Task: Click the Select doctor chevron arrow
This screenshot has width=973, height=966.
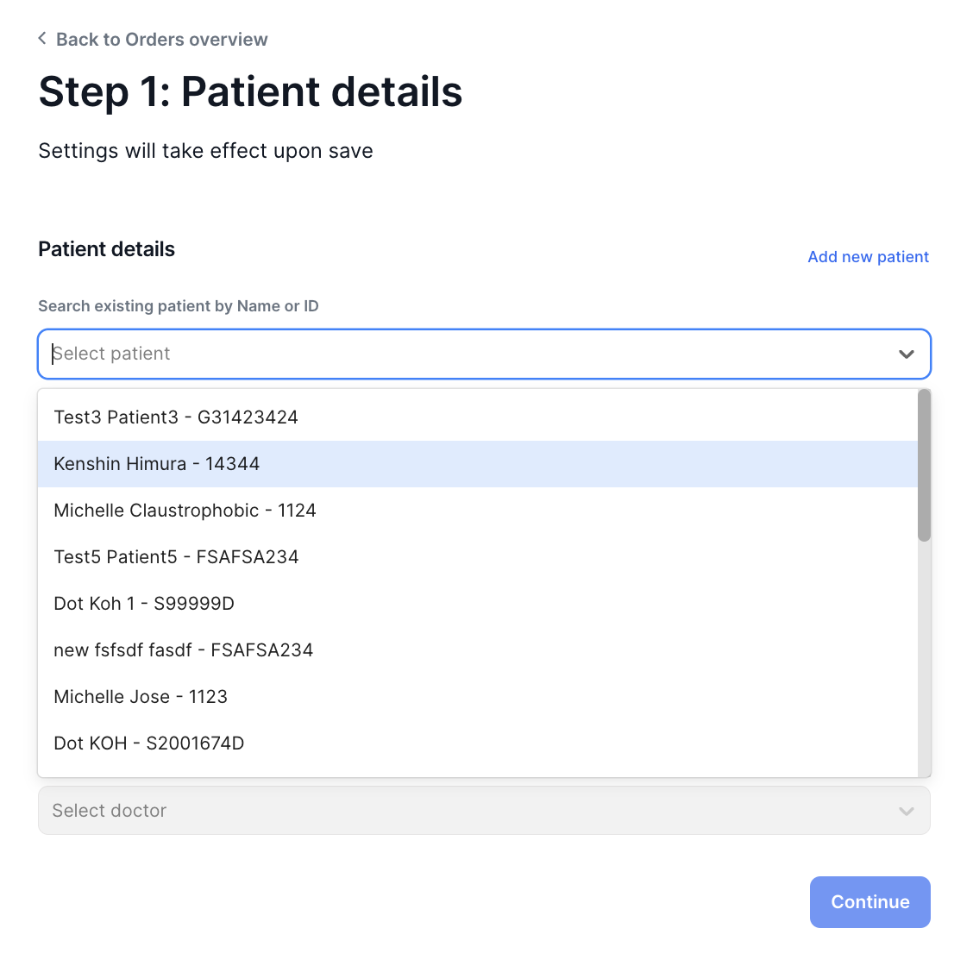Action: 906,812
